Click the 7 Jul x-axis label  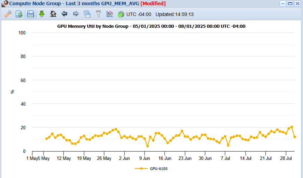coord(225,158)
